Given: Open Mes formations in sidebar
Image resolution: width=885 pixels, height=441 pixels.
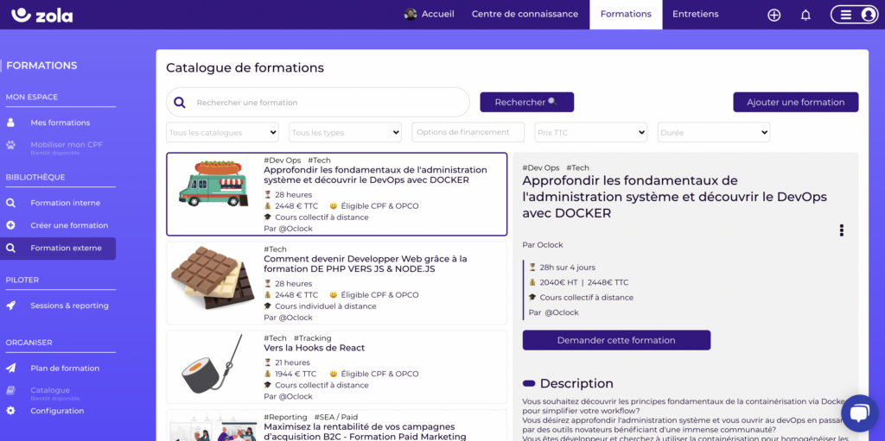Looking at the screenshot, I should click(60, 123).
